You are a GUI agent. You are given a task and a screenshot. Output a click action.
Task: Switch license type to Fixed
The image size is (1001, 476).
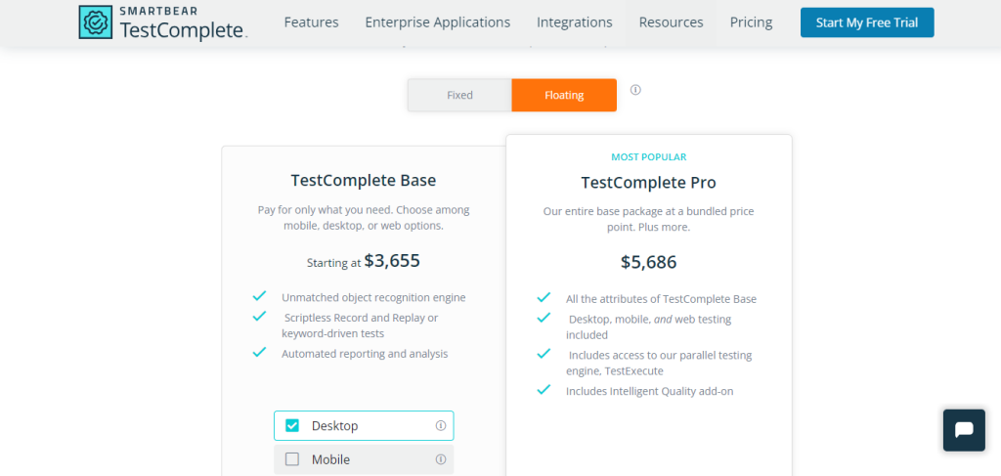point(459,95)
